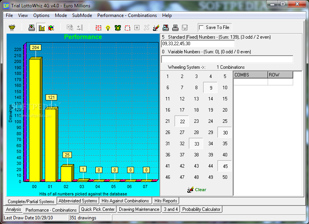Deselect number 22 in the grid

182,121
